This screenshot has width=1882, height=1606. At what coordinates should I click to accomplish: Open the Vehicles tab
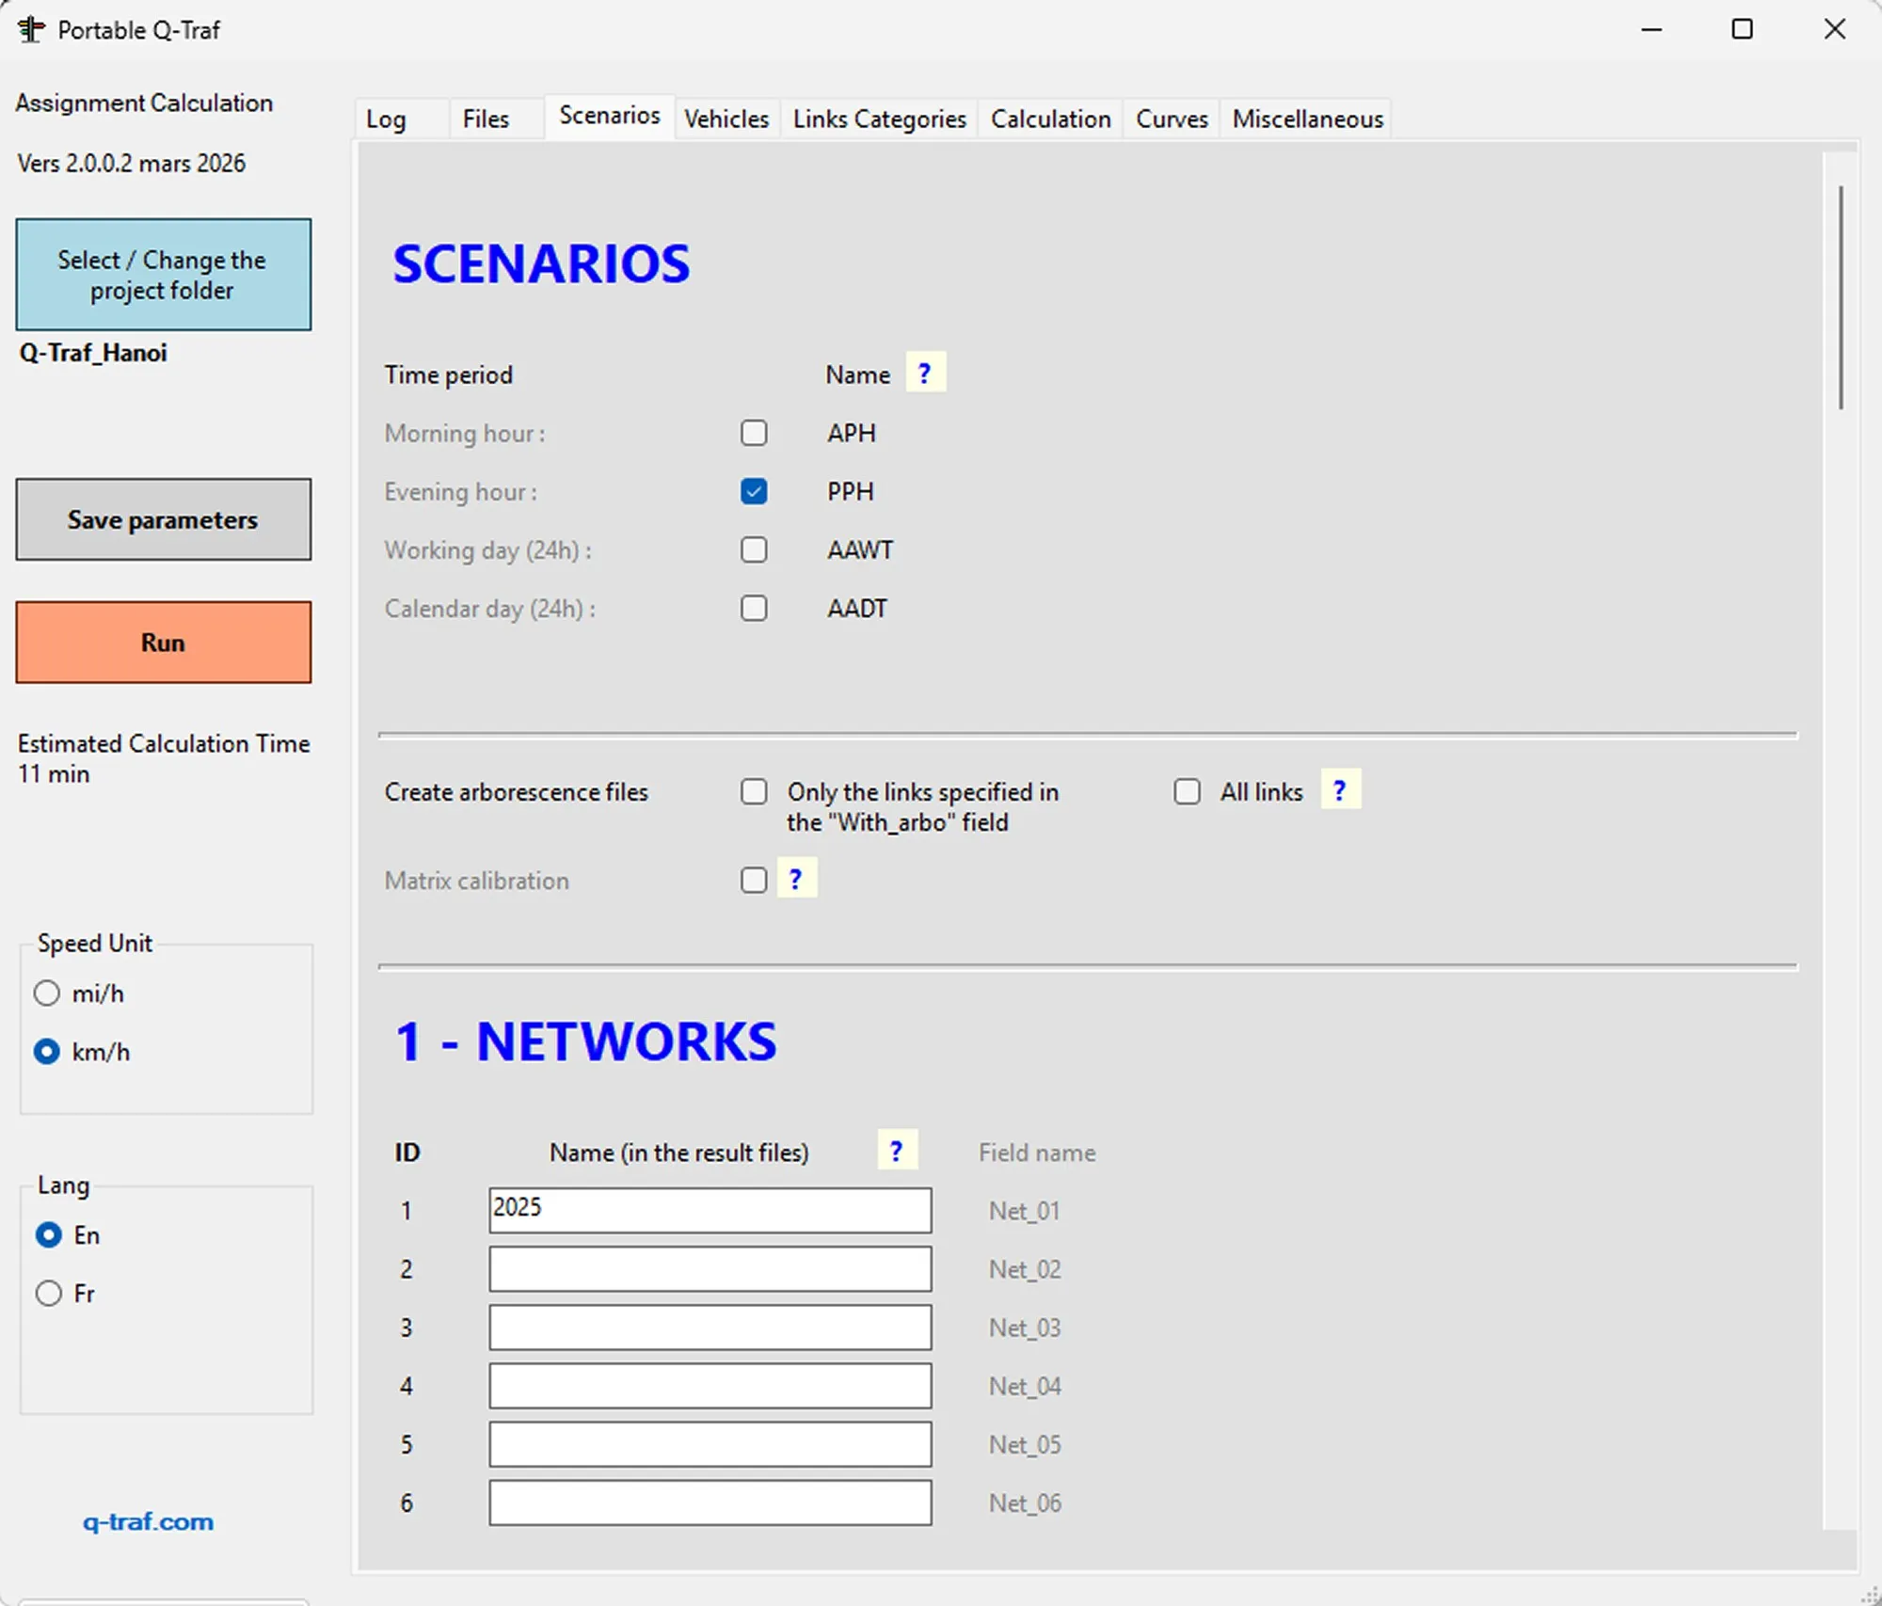[726, 119]
